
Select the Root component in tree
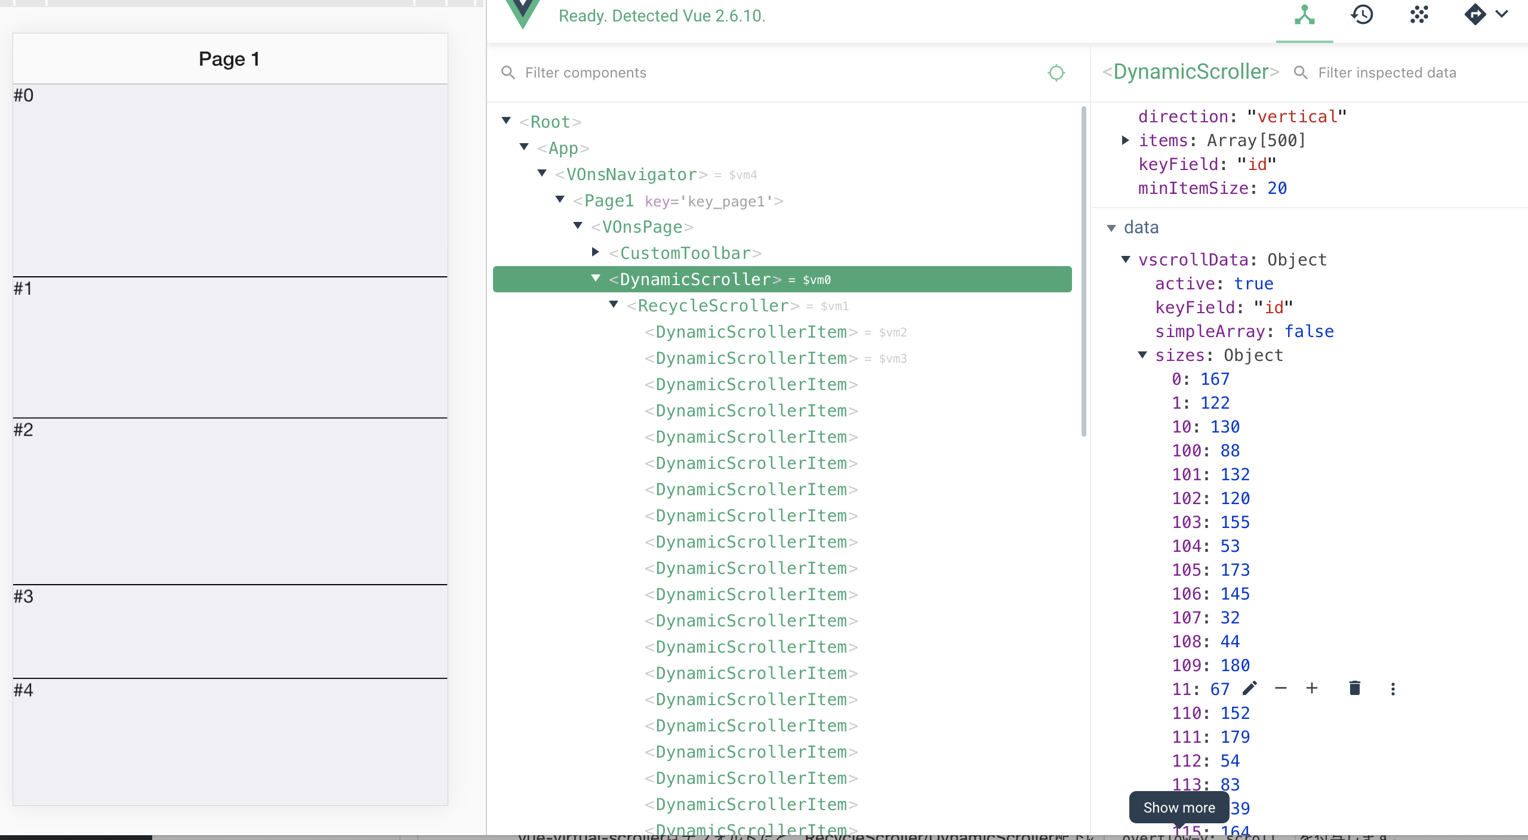549,121
